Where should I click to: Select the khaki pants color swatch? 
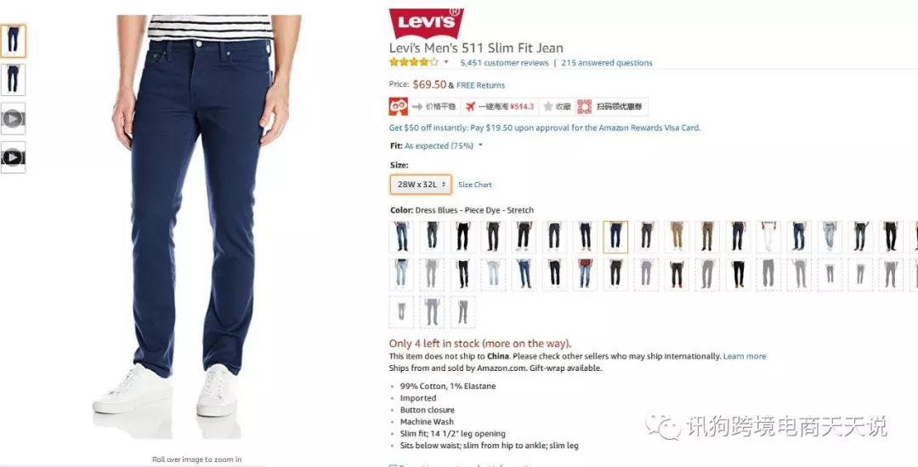click(x=677, y=236)
